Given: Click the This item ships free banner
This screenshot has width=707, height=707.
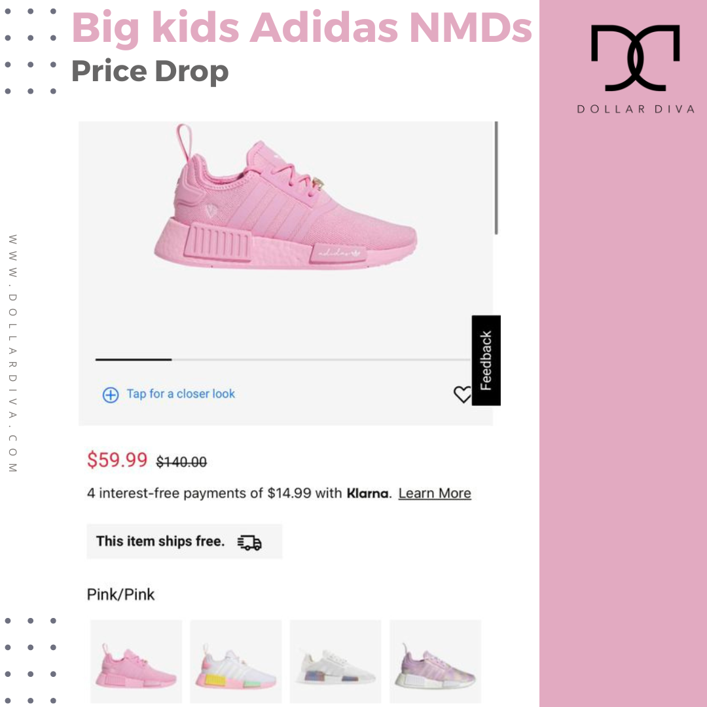Looking at the screenshot, I should tap(185, 541).
